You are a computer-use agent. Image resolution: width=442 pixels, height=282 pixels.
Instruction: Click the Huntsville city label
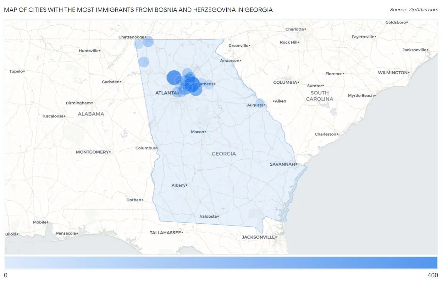click(89, 51)
